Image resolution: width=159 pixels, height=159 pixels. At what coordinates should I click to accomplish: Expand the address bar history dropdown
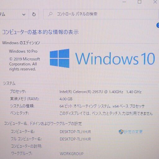pyautogui.click(x=24, y=14)
